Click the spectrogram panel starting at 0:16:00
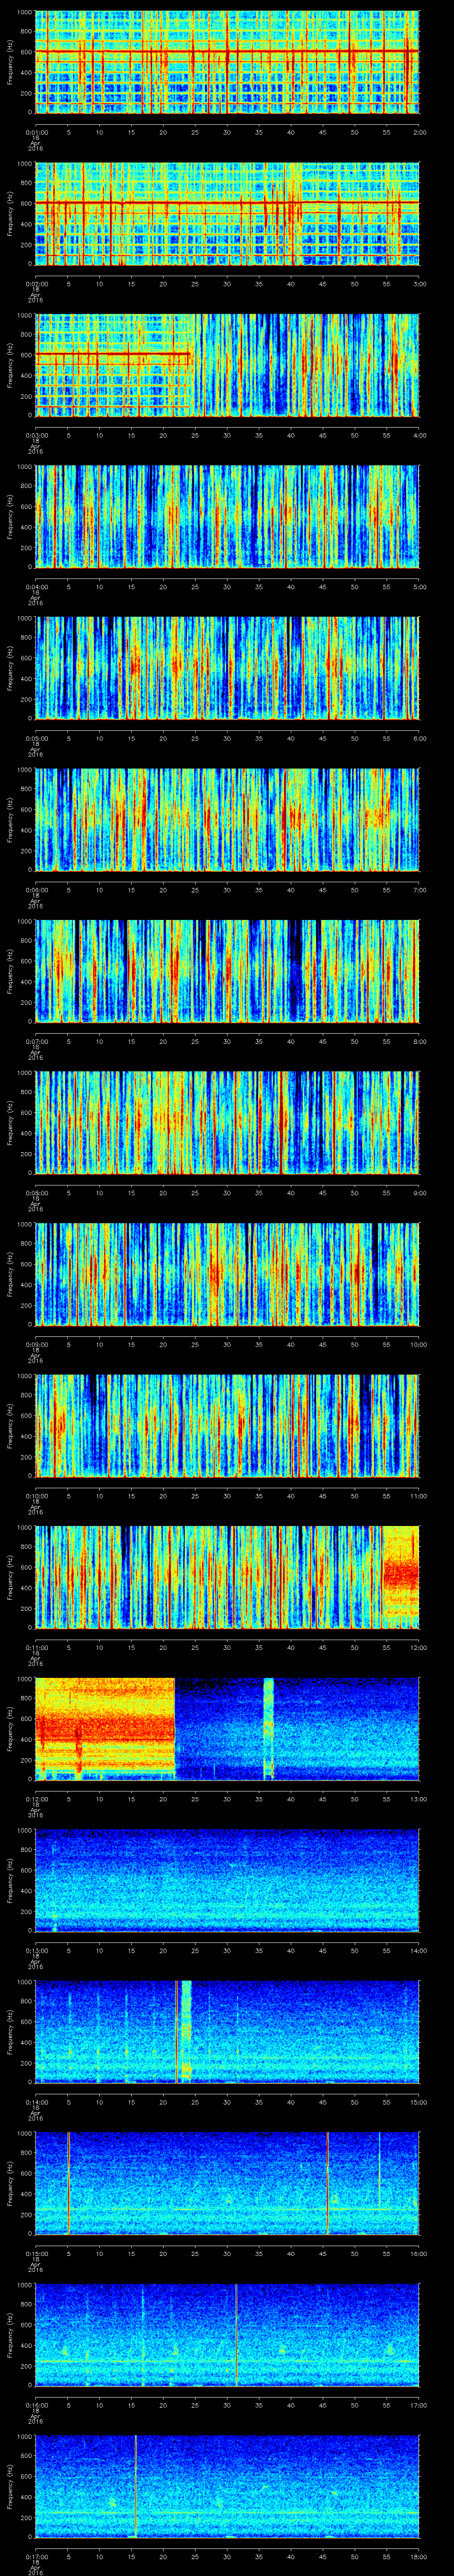Image resolution: width=454 pixels, height=2576 pixels. point(227,2335)
